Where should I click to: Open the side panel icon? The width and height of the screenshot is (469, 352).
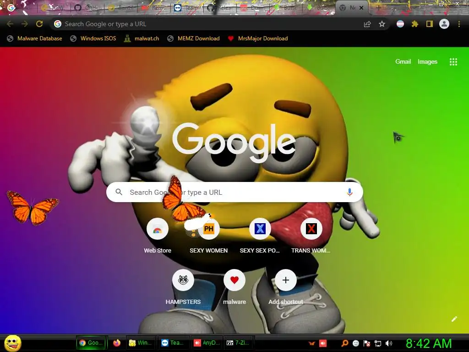[430, 24]
